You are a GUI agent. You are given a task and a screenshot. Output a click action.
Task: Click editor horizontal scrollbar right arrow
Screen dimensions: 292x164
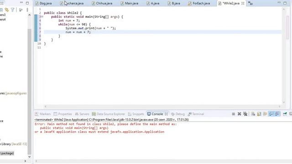(x=279, y=107)
